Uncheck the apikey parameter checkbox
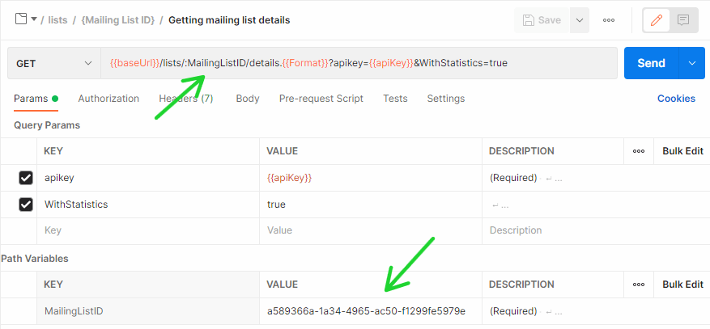Viewport: 710px width, 329px height. pos(26,178)
